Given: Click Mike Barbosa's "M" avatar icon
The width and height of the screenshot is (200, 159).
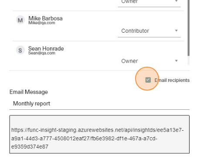Looking at the screenshot, I should coord(20,20).
